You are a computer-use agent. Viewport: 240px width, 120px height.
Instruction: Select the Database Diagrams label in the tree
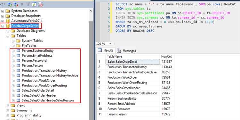click(31, 31)
